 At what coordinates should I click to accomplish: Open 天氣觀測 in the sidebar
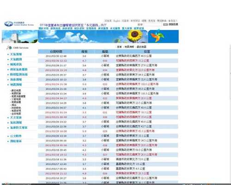click(x=16, y=59)
